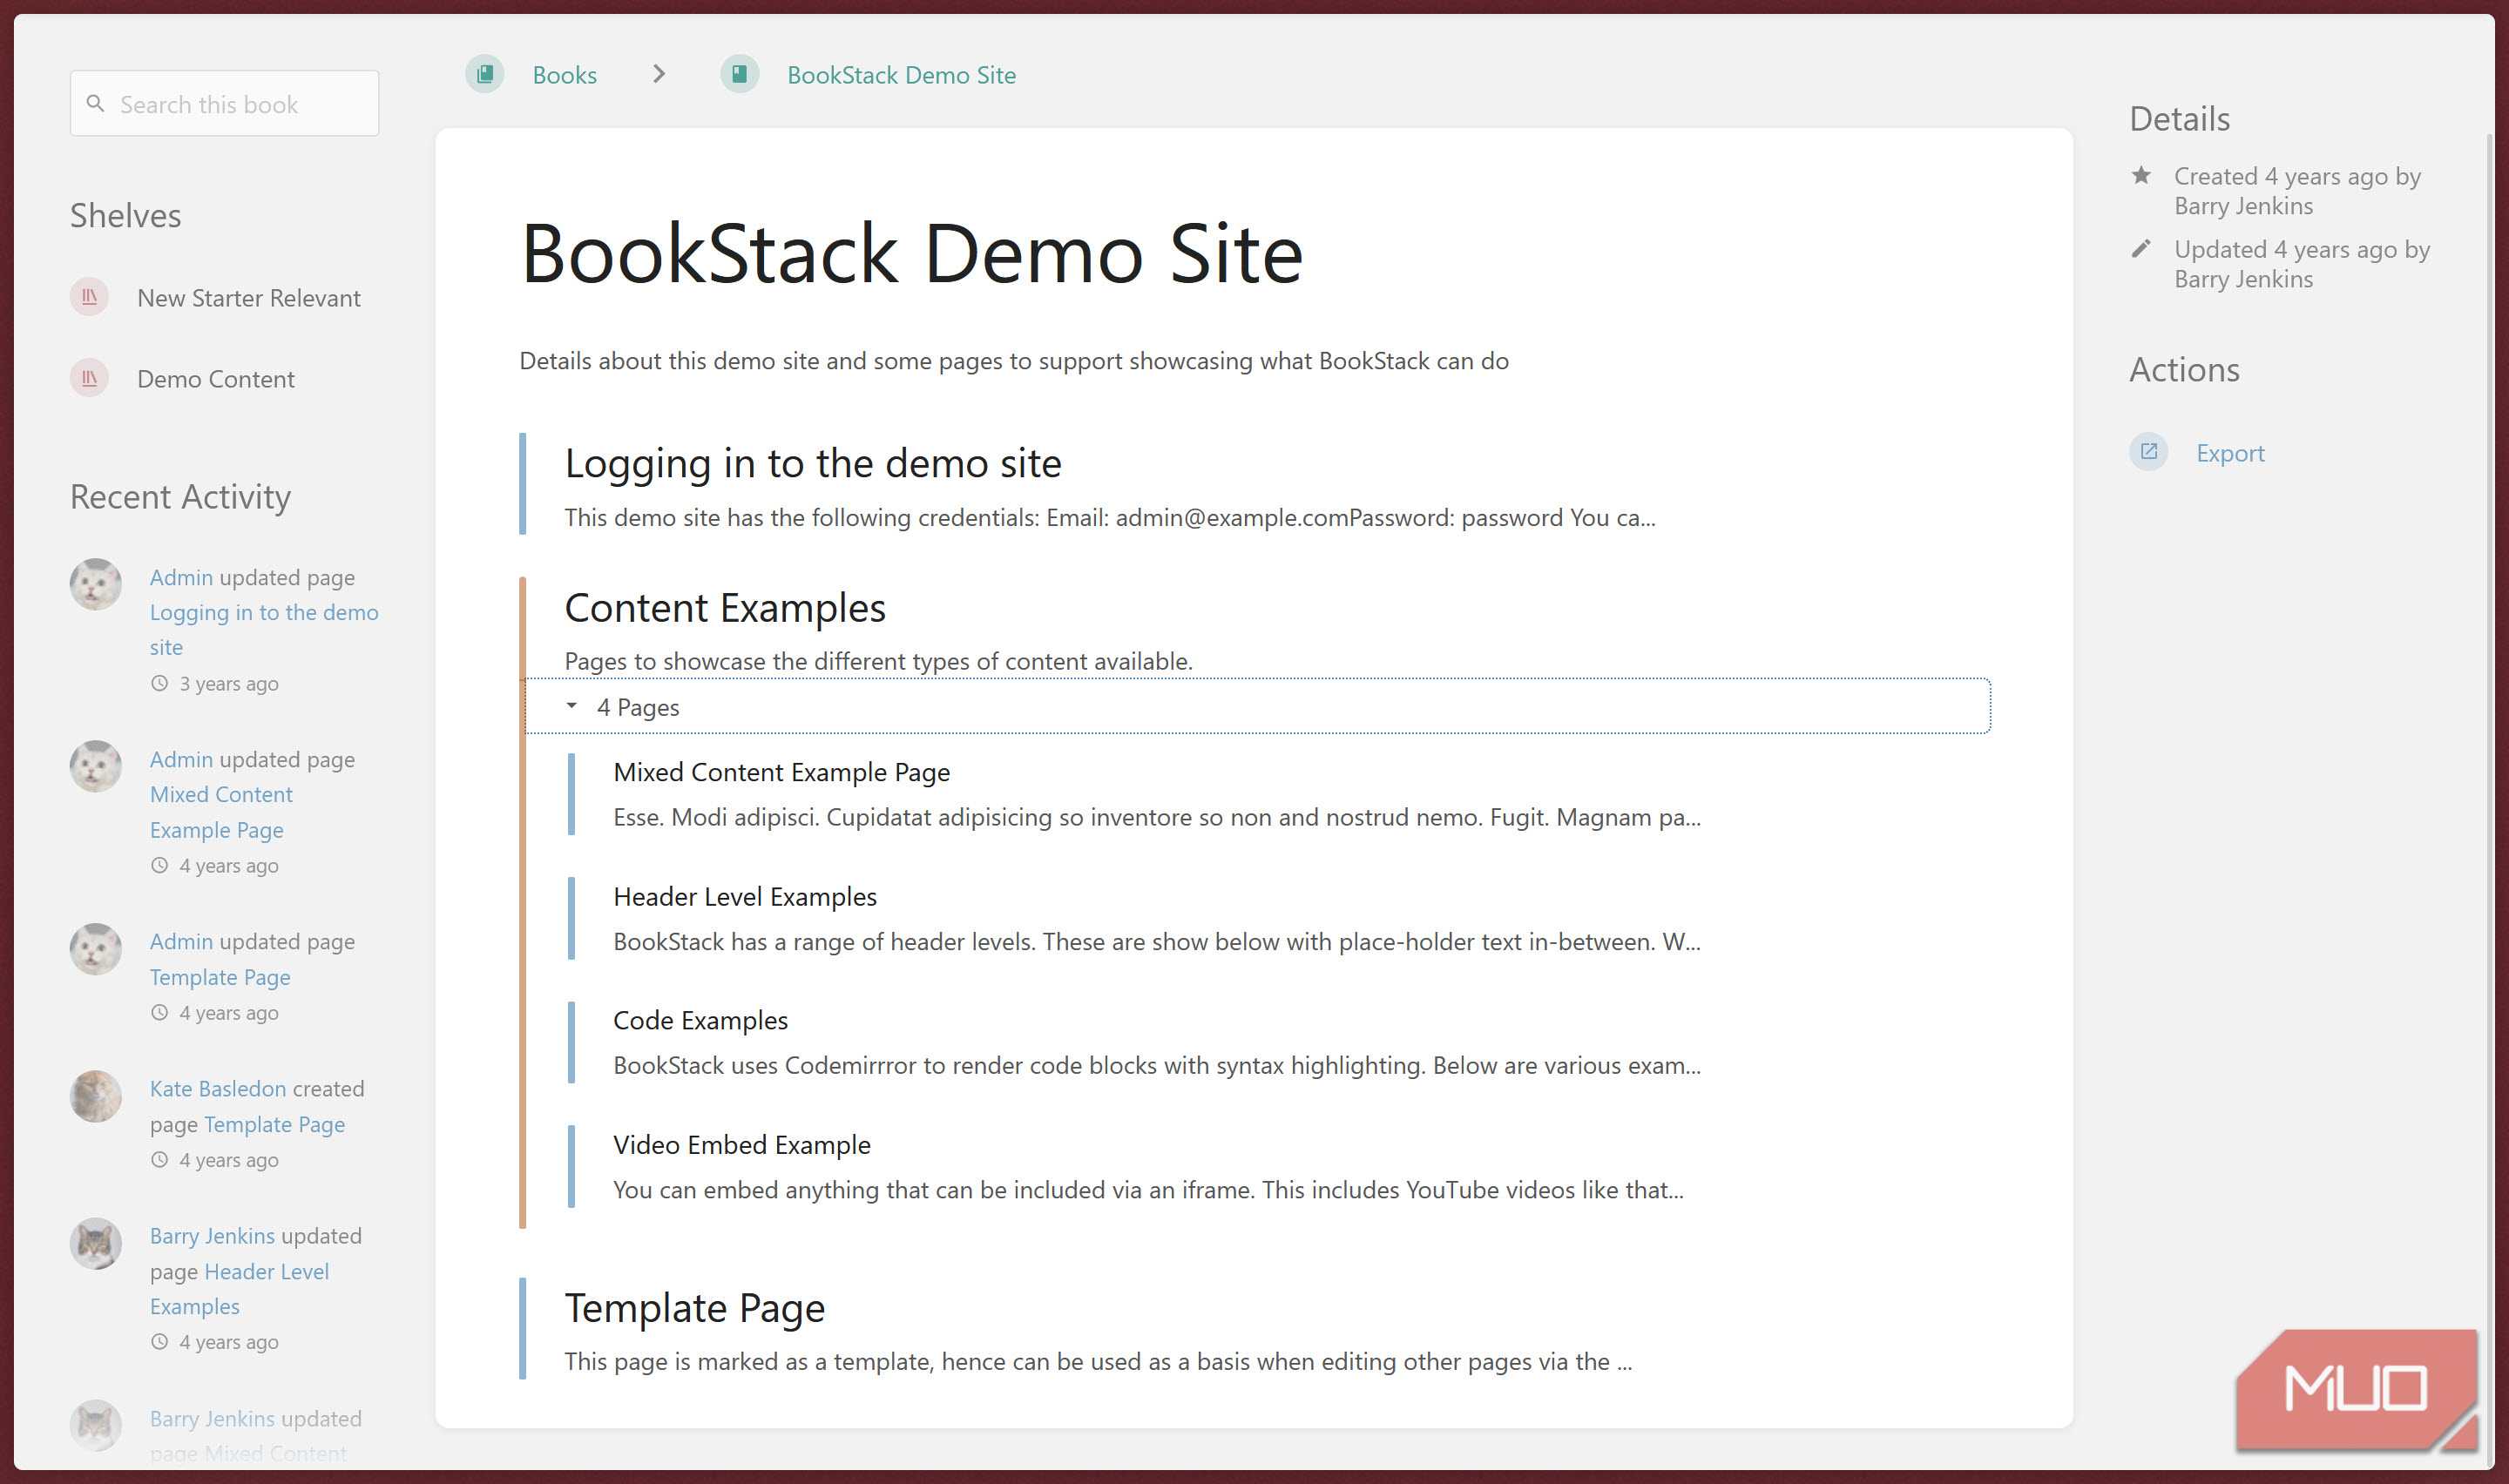Click breadcrumb chevron separator

pos(658,74)
